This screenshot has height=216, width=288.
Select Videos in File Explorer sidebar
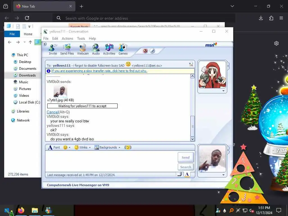tap(24, 96)
